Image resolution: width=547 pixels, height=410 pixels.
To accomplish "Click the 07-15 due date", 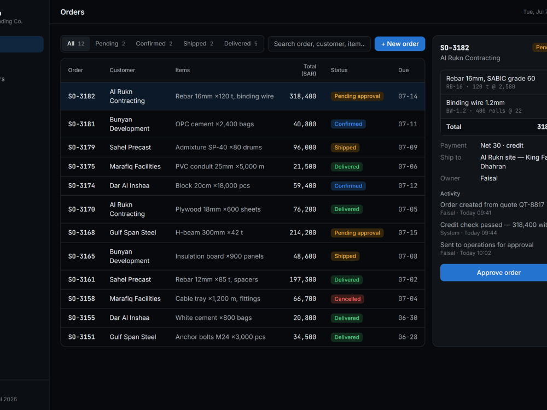I will (408, 232).
